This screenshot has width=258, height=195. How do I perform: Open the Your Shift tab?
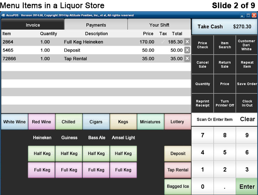(159, 25)
